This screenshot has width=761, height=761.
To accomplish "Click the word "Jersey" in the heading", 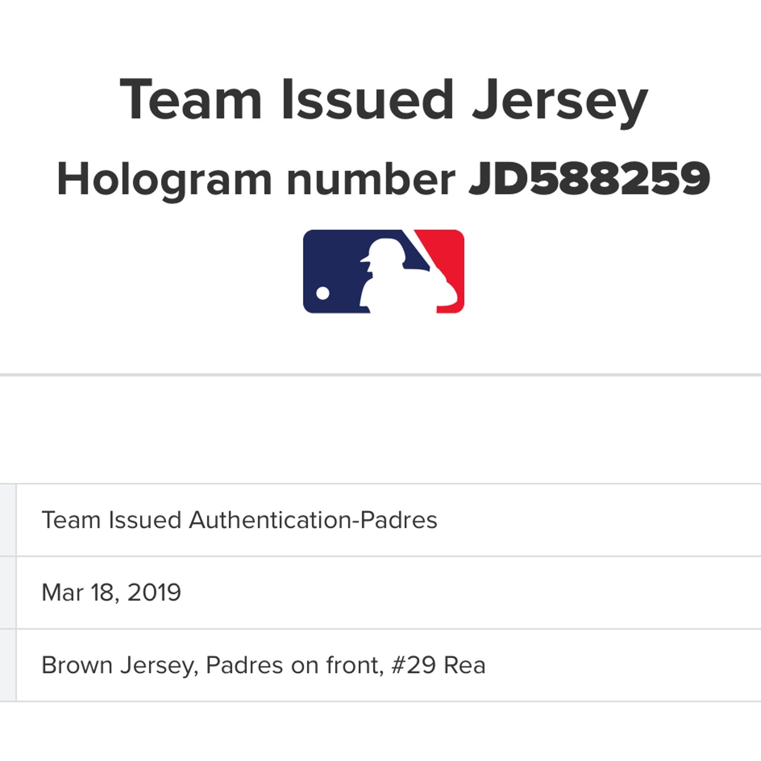I will (x=559, y=100).
